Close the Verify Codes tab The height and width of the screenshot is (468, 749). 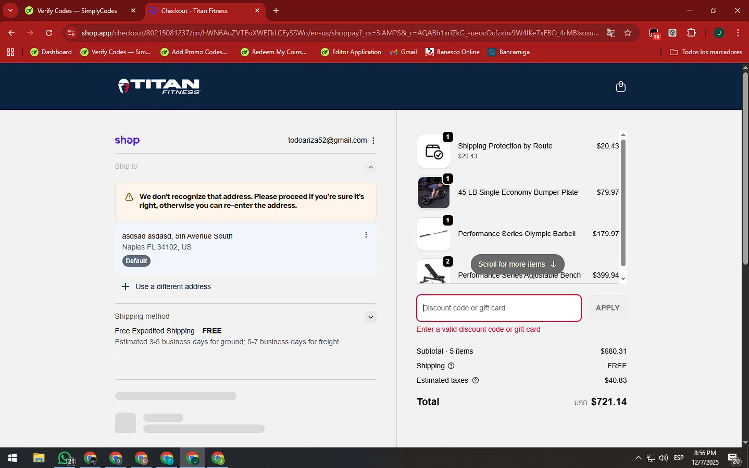[133, 10]
